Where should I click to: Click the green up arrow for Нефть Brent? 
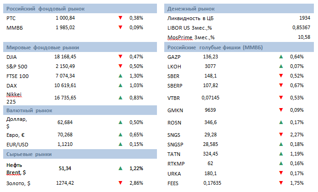tap(120, 168)
